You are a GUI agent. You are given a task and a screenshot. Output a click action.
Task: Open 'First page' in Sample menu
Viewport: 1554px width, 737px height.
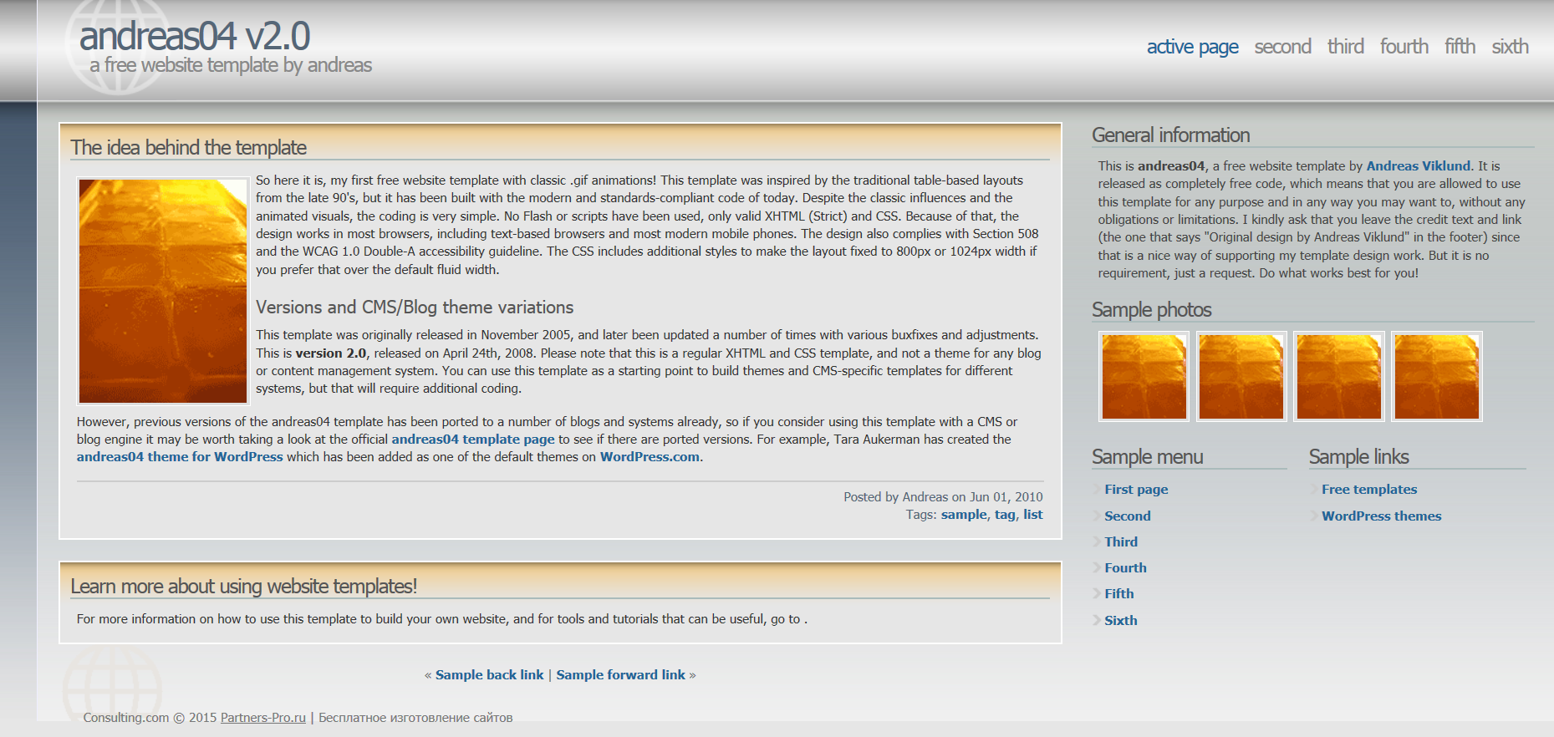1136,490
